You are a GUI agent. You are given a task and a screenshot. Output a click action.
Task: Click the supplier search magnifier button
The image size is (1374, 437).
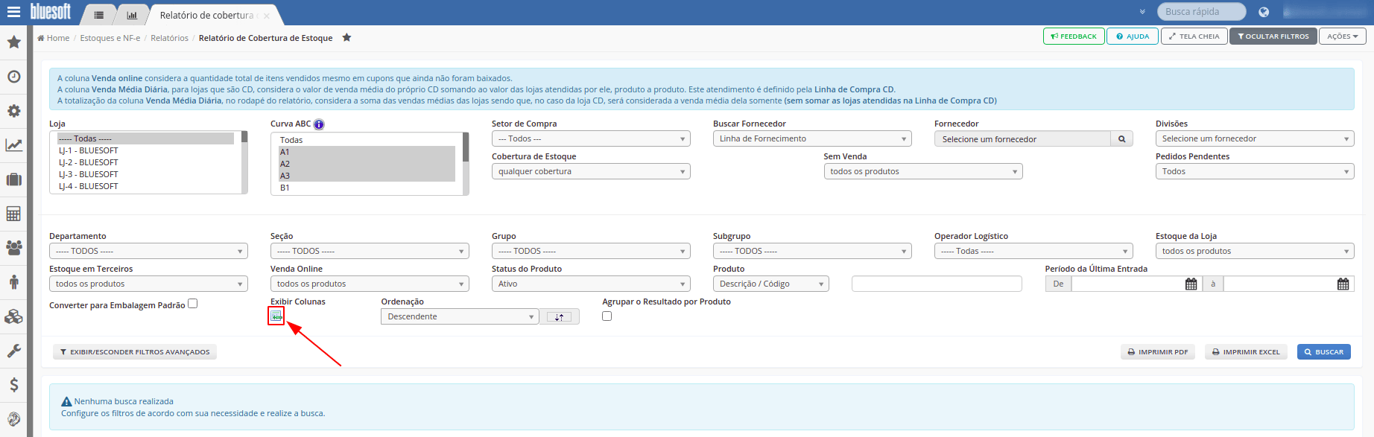pos(1121,139)
